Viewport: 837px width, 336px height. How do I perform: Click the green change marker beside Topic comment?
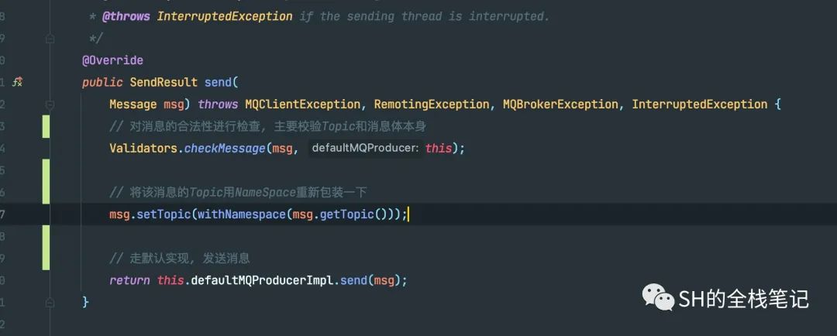click(46, 126)
